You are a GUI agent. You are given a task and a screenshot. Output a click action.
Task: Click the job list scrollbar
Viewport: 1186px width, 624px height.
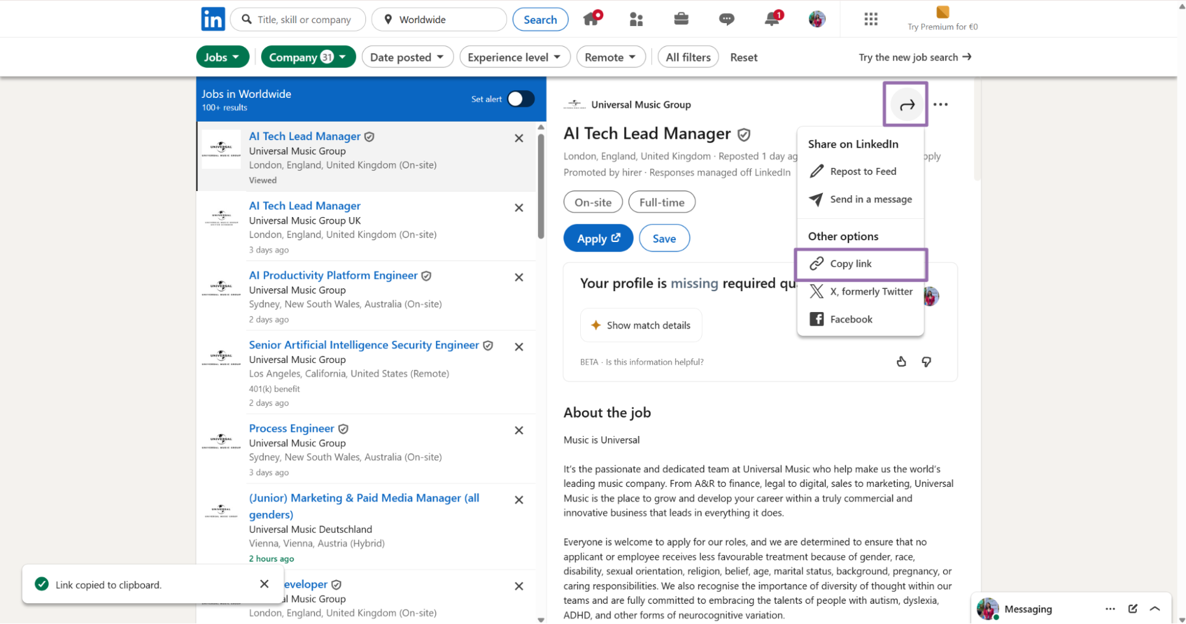540,186
